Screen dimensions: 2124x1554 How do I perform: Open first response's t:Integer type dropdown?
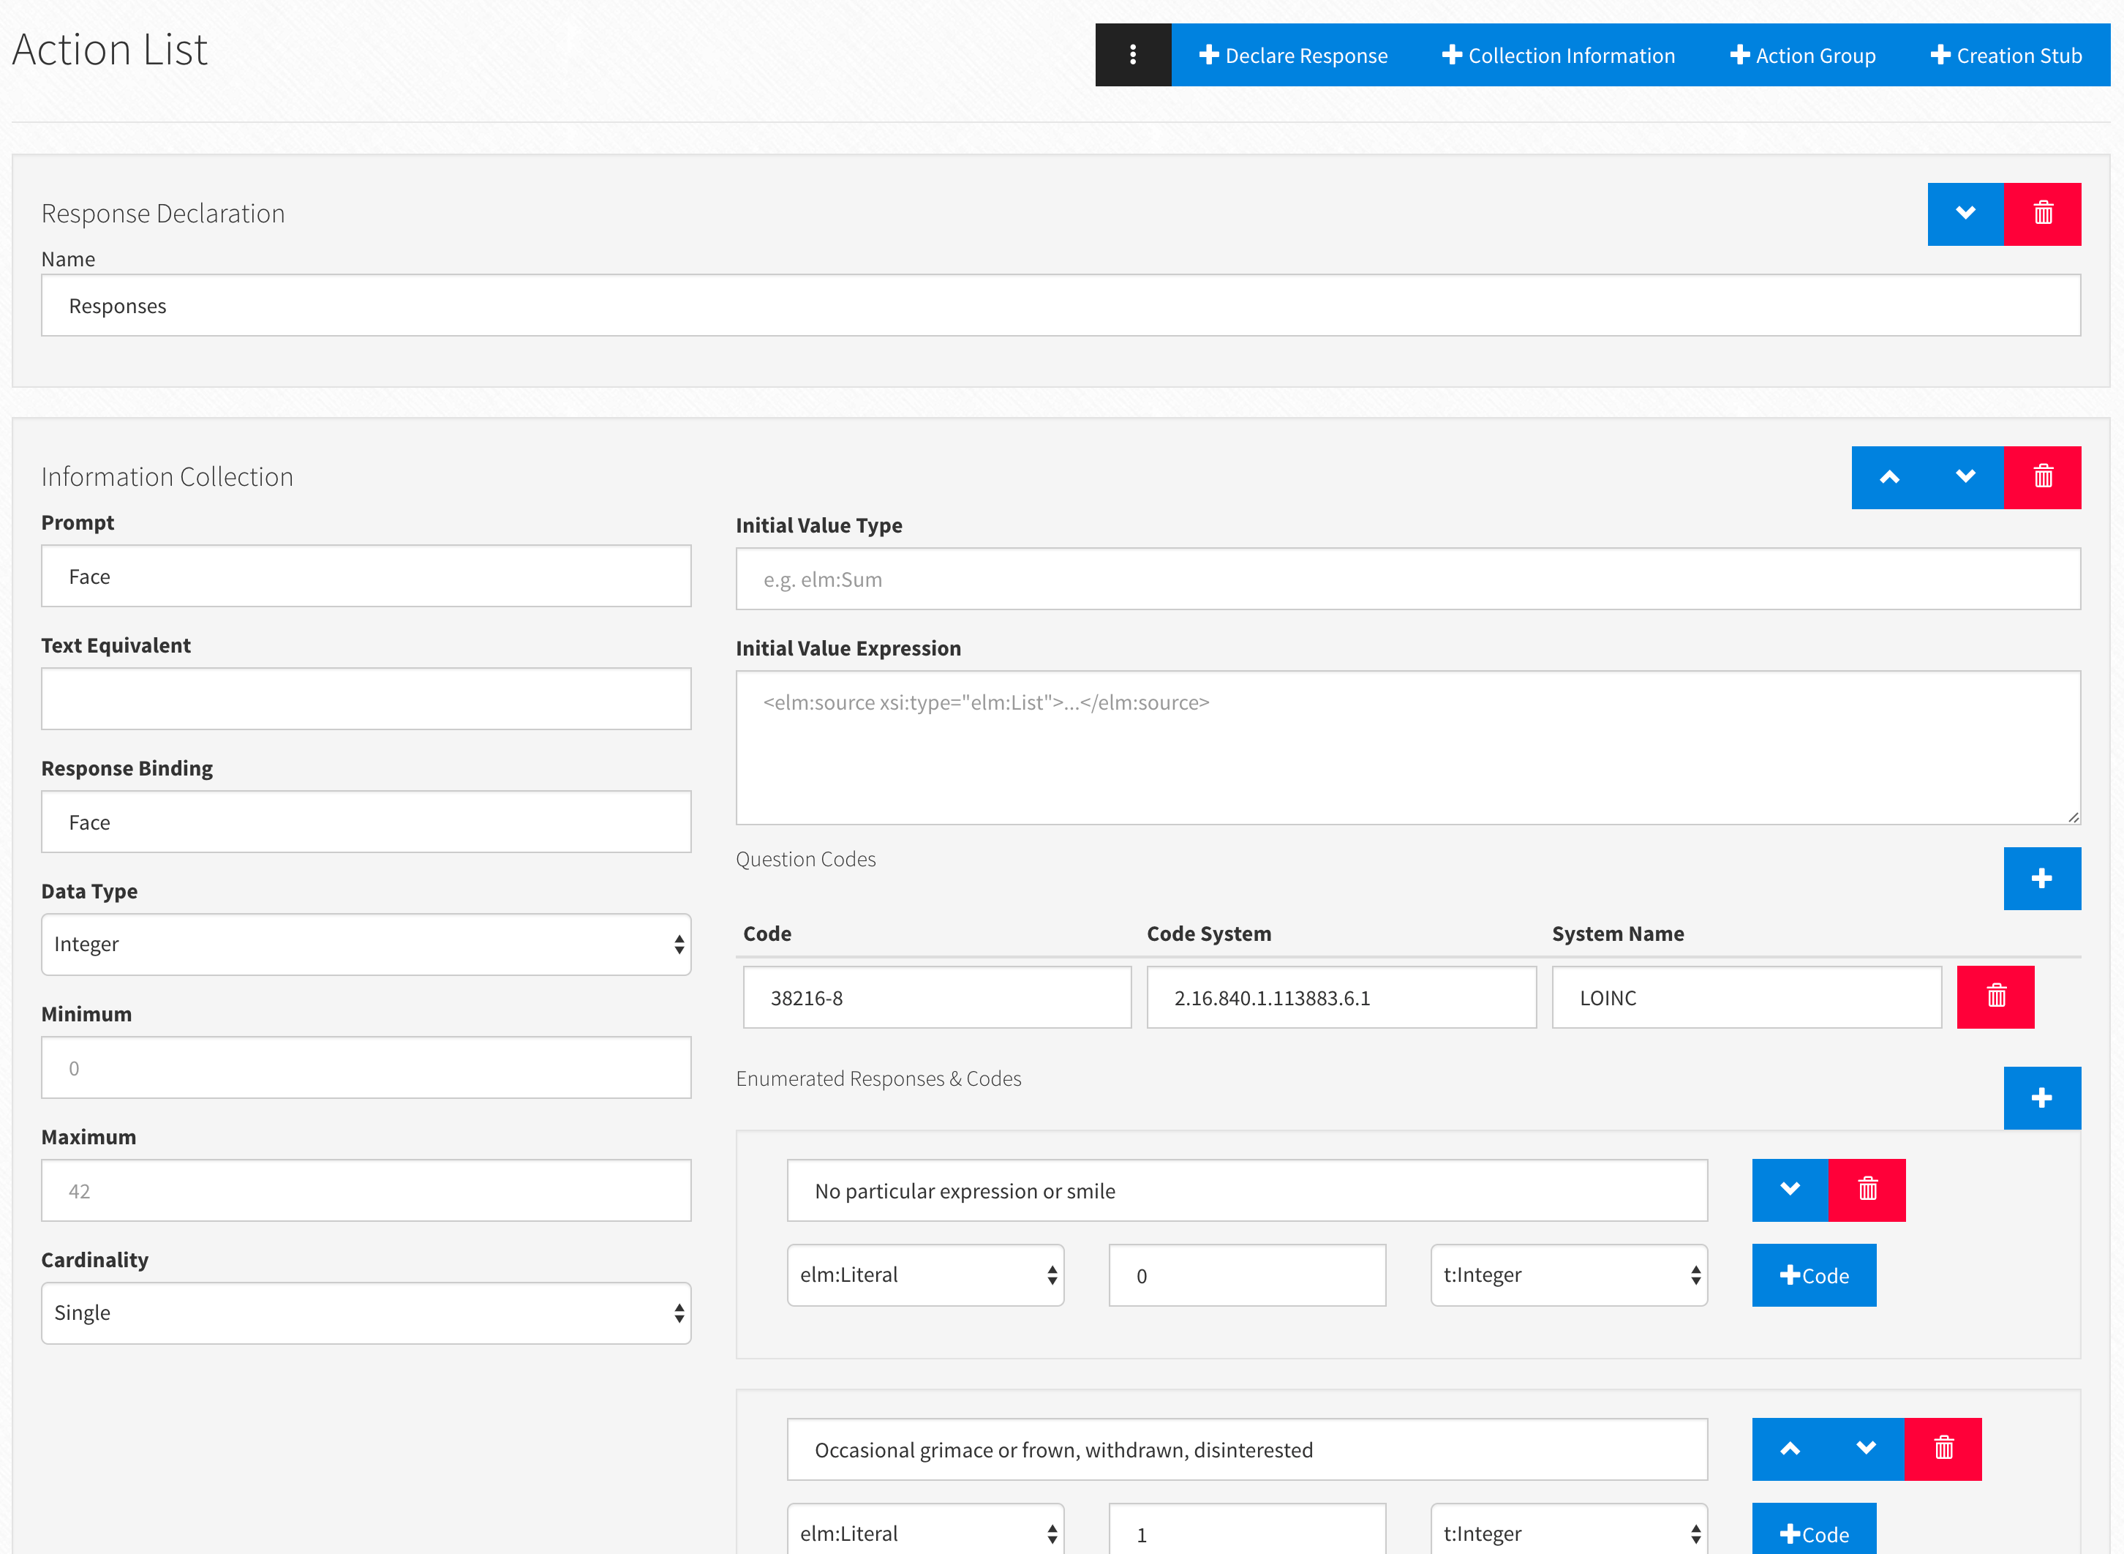[1567, 1275]
